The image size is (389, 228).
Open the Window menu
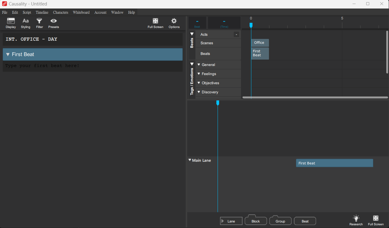(117, 12)
